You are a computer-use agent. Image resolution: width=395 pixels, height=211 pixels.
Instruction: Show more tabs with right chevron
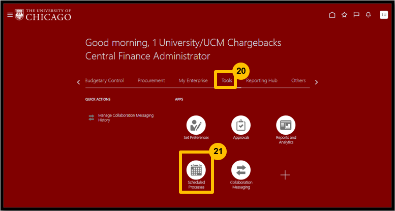pyautogui.click(x=316, y=82)
